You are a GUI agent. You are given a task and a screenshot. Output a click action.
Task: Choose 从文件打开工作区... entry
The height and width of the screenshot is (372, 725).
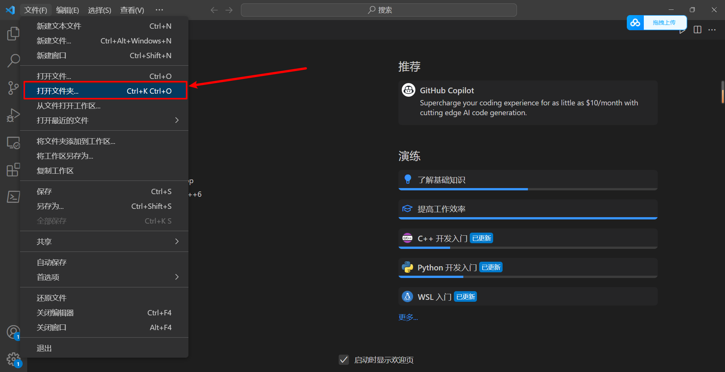pos(104,106)
